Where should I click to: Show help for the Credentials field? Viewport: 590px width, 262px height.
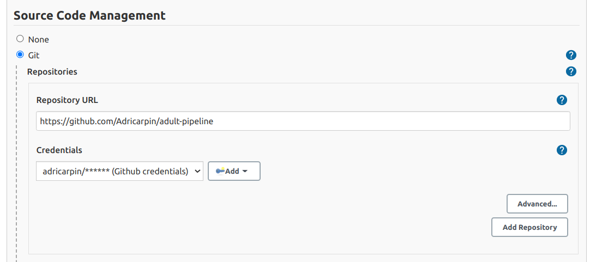coord(562,150)
